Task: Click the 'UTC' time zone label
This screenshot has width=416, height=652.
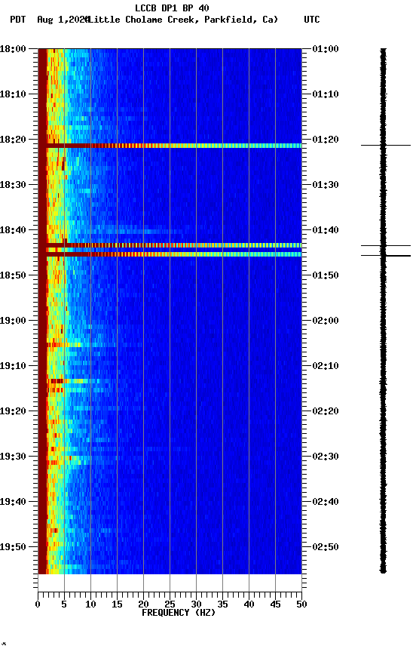Action: pyautogui.click(x=312, y=20)
